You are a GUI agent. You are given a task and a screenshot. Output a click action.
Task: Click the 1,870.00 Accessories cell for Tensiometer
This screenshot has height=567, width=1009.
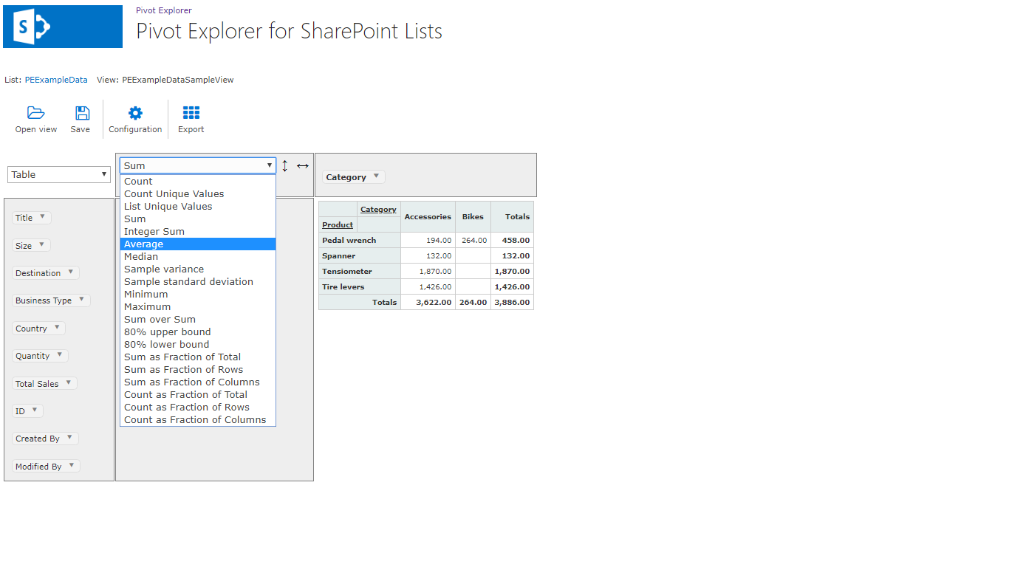tap(428, 272)
